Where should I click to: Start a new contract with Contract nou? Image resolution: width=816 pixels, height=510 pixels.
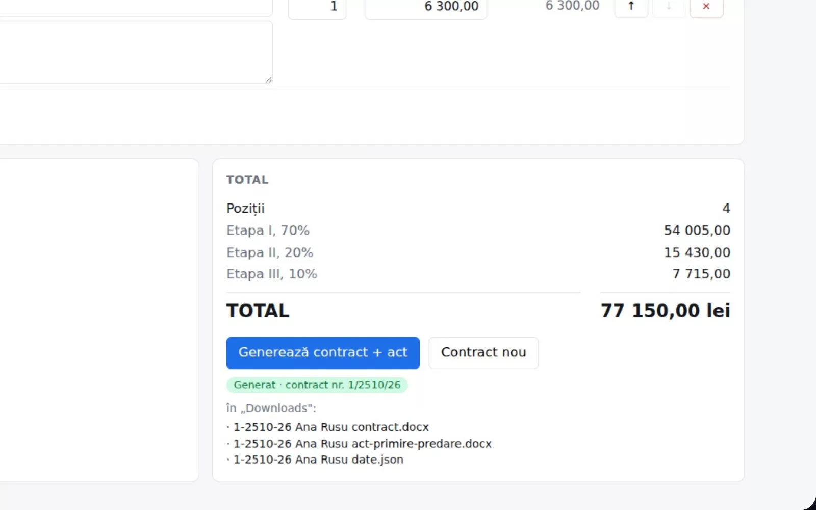click(x=483, y=352)
